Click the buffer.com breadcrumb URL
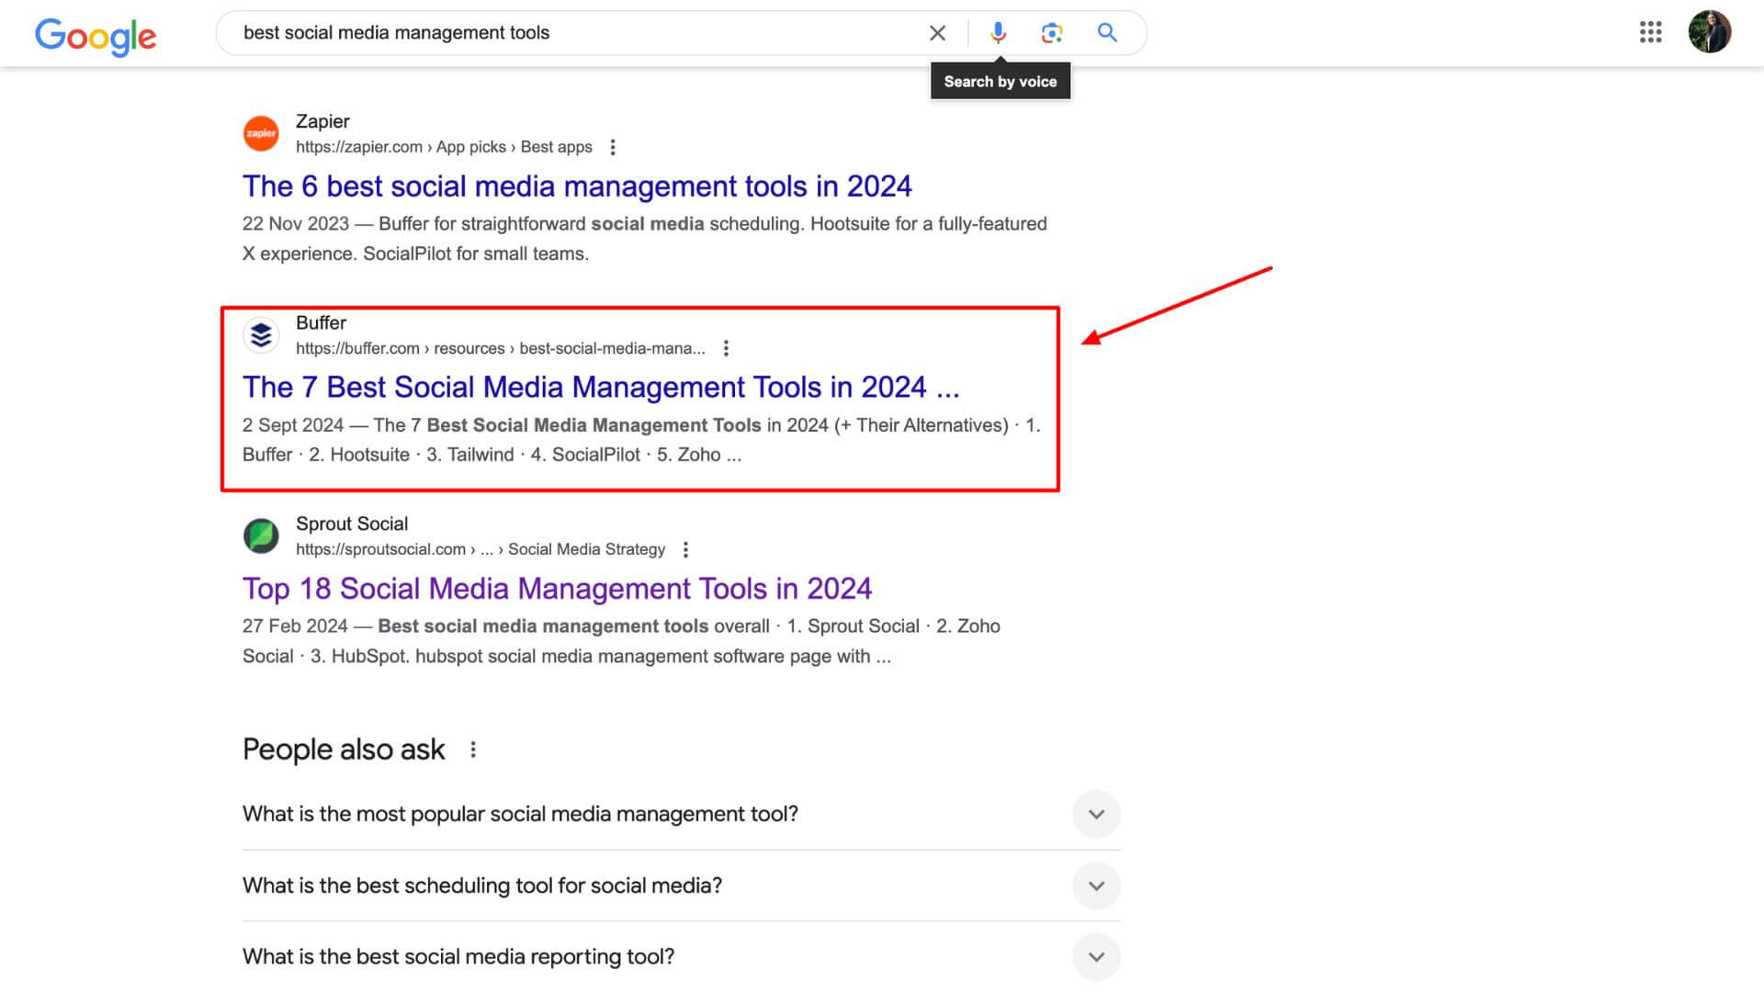 click(x=501, y=348)
